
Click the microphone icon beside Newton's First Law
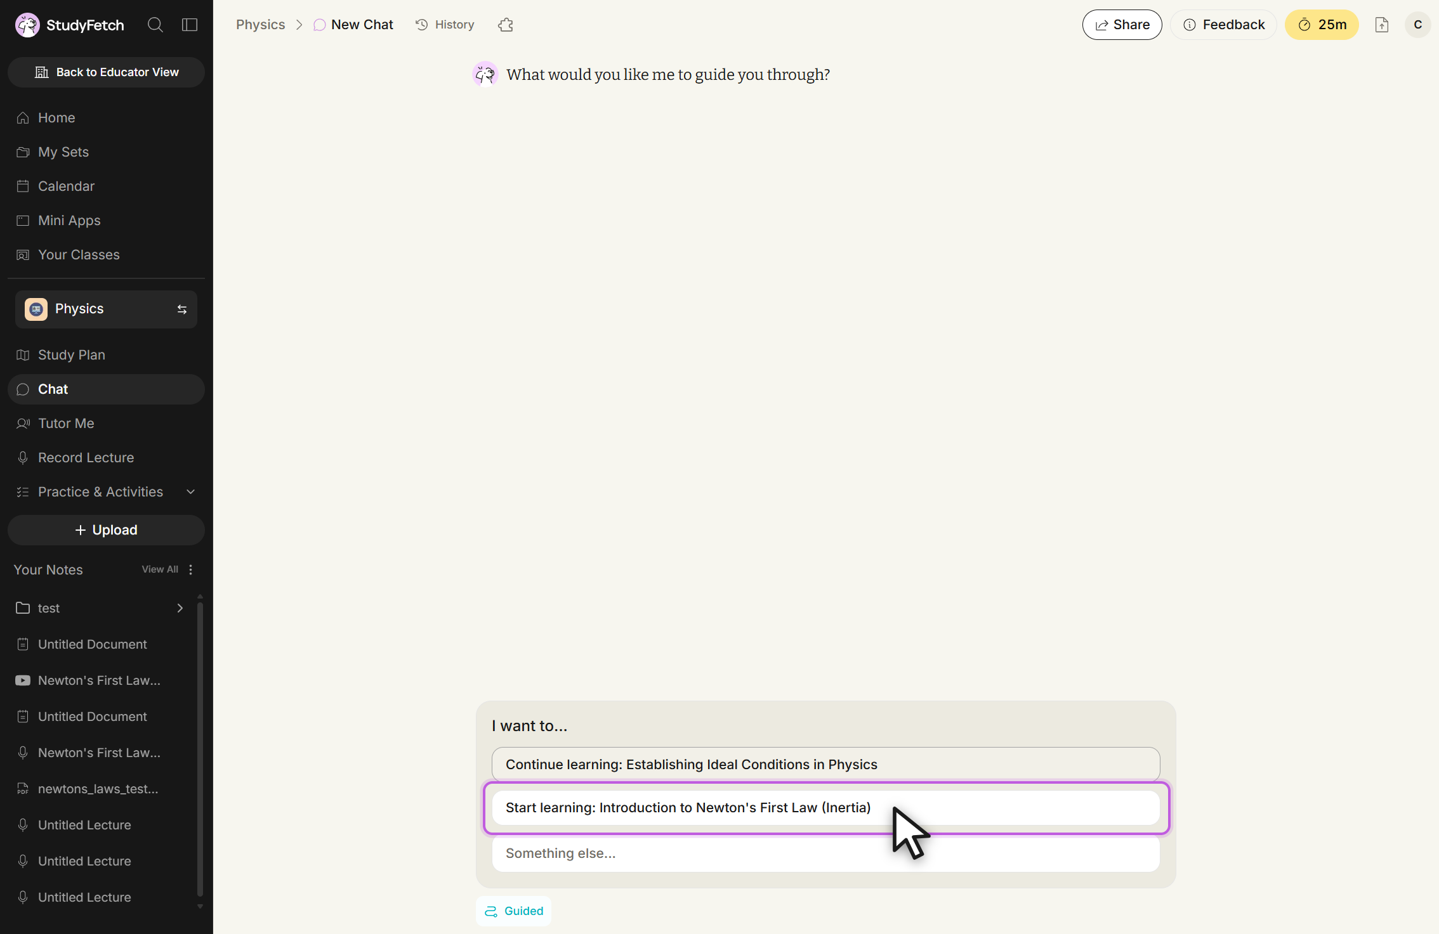click(23, 753)
